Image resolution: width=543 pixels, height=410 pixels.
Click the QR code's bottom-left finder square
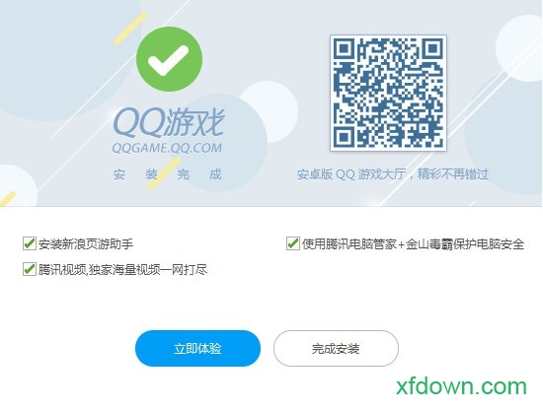tap(344, 137)
